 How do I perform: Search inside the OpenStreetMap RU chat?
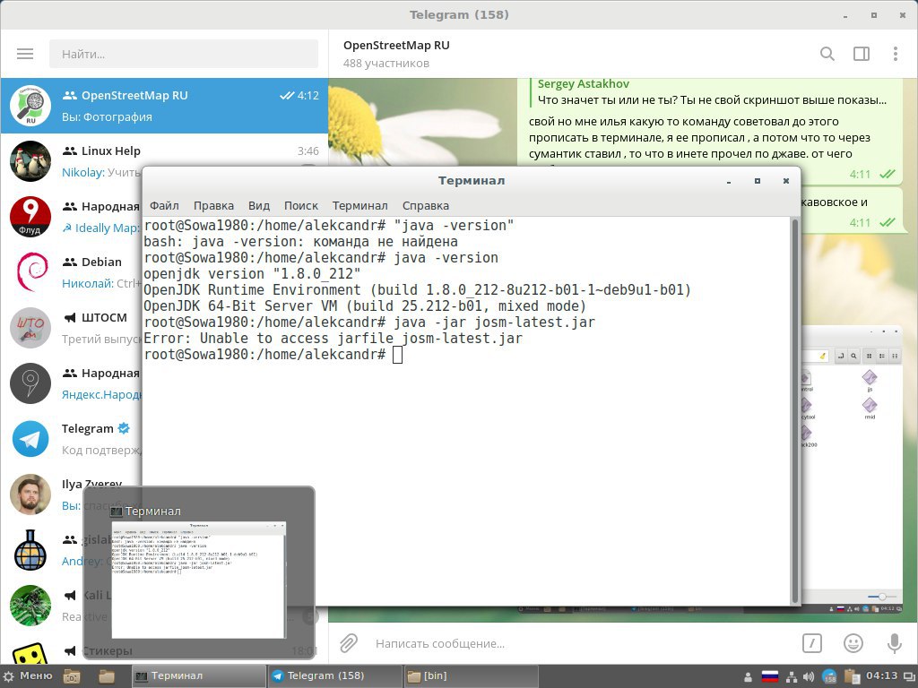pyautogui.click(x=827, y=54)
